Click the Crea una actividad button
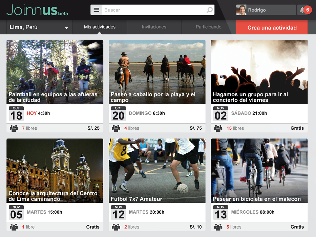 coord(272,27)
